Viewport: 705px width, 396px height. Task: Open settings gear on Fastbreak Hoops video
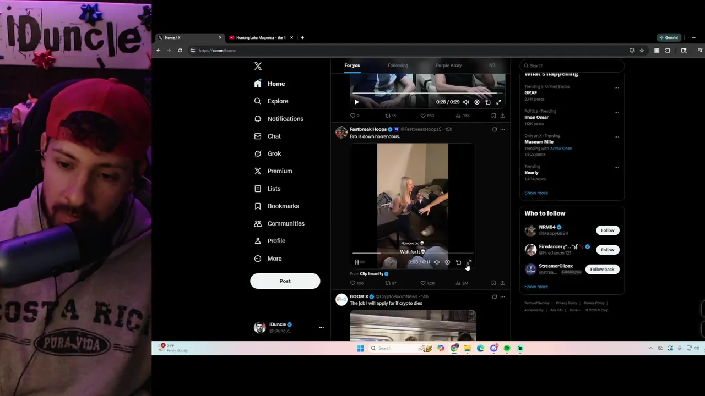447,262
